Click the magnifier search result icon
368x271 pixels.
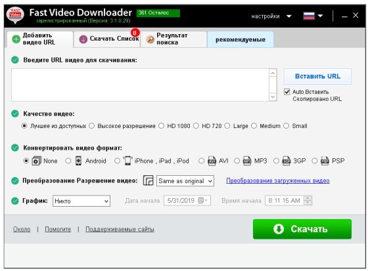pyautogui.click(x=150, y=39)
